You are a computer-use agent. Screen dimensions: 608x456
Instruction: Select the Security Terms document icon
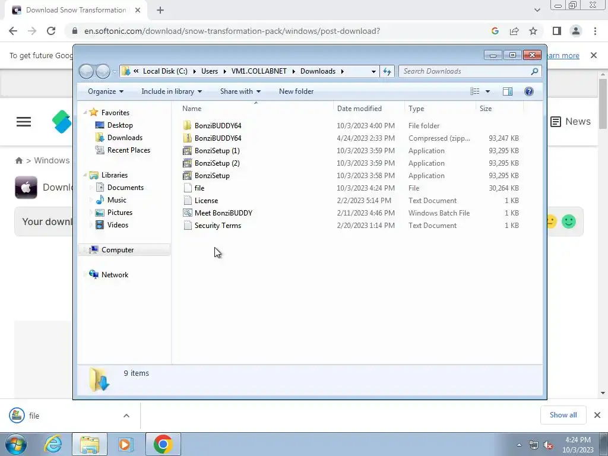pyautogui.click(x=187, y=225)
